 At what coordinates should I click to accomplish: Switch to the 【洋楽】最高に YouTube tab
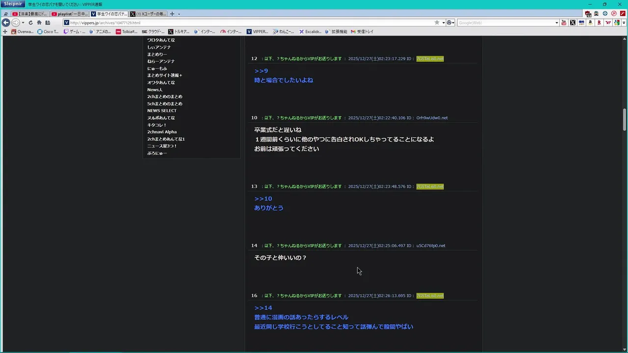pyautogui.click(x=30, y=14)
